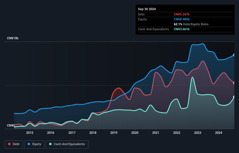Click the teal Cash legend dot
Image resolution: width=239 pixels, height=153 pixels.
50,144
